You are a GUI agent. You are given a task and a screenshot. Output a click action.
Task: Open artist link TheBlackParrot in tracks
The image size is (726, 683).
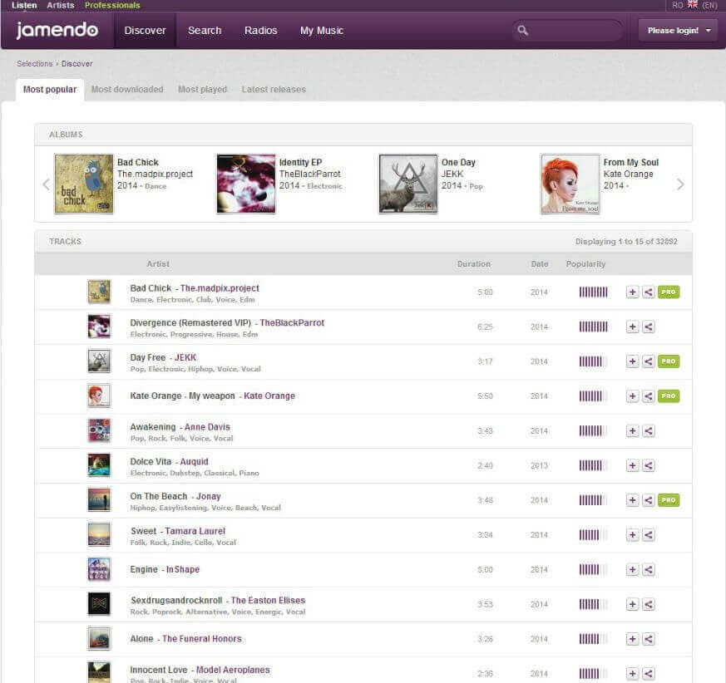coord(292,322)
